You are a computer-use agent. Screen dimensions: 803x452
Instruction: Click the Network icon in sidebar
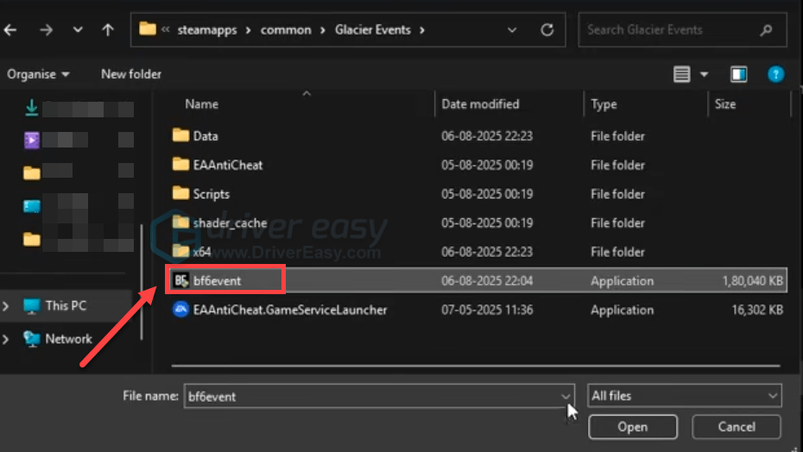click(x=32, y=339)
